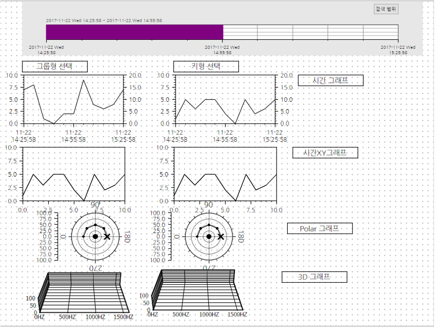Image resolution: width=435 pixels, height=327 pixels.
Task: Click the X marker on left polar chart
Action: point(107,237)
